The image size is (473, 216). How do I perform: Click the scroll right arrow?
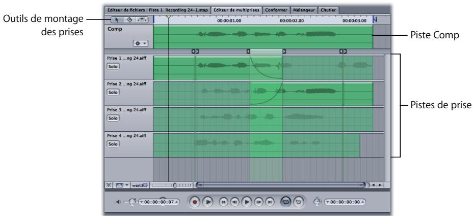380,185
